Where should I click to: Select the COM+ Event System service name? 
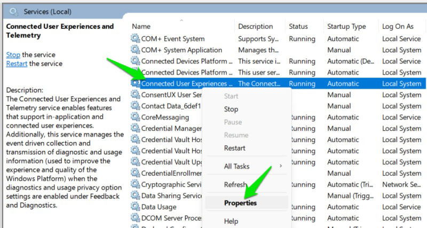pos(172,39)
